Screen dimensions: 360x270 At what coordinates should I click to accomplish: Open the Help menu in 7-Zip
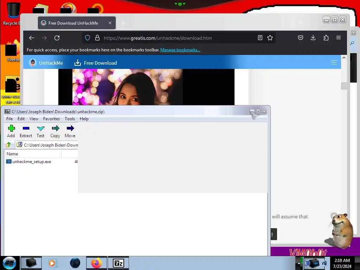84,119
